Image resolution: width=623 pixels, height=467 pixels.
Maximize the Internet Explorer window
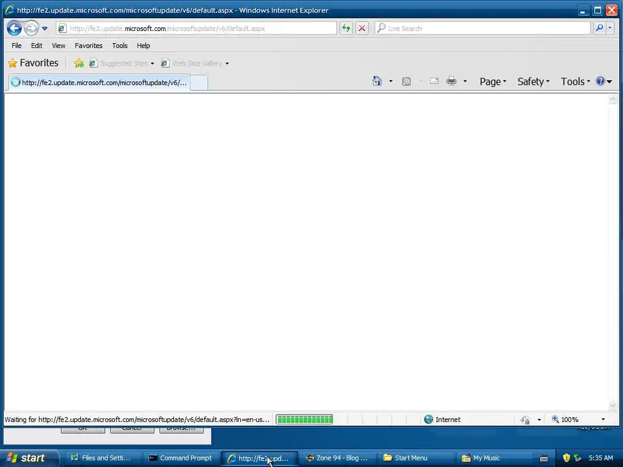coord(597,10)
